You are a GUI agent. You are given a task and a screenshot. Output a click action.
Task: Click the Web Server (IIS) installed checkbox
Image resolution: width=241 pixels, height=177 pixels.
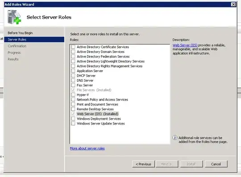73,114
